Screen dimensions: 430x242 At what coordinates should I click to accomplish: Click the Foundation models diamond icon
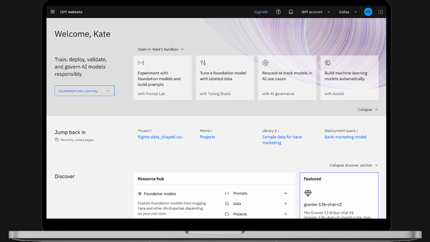(140, 194)
